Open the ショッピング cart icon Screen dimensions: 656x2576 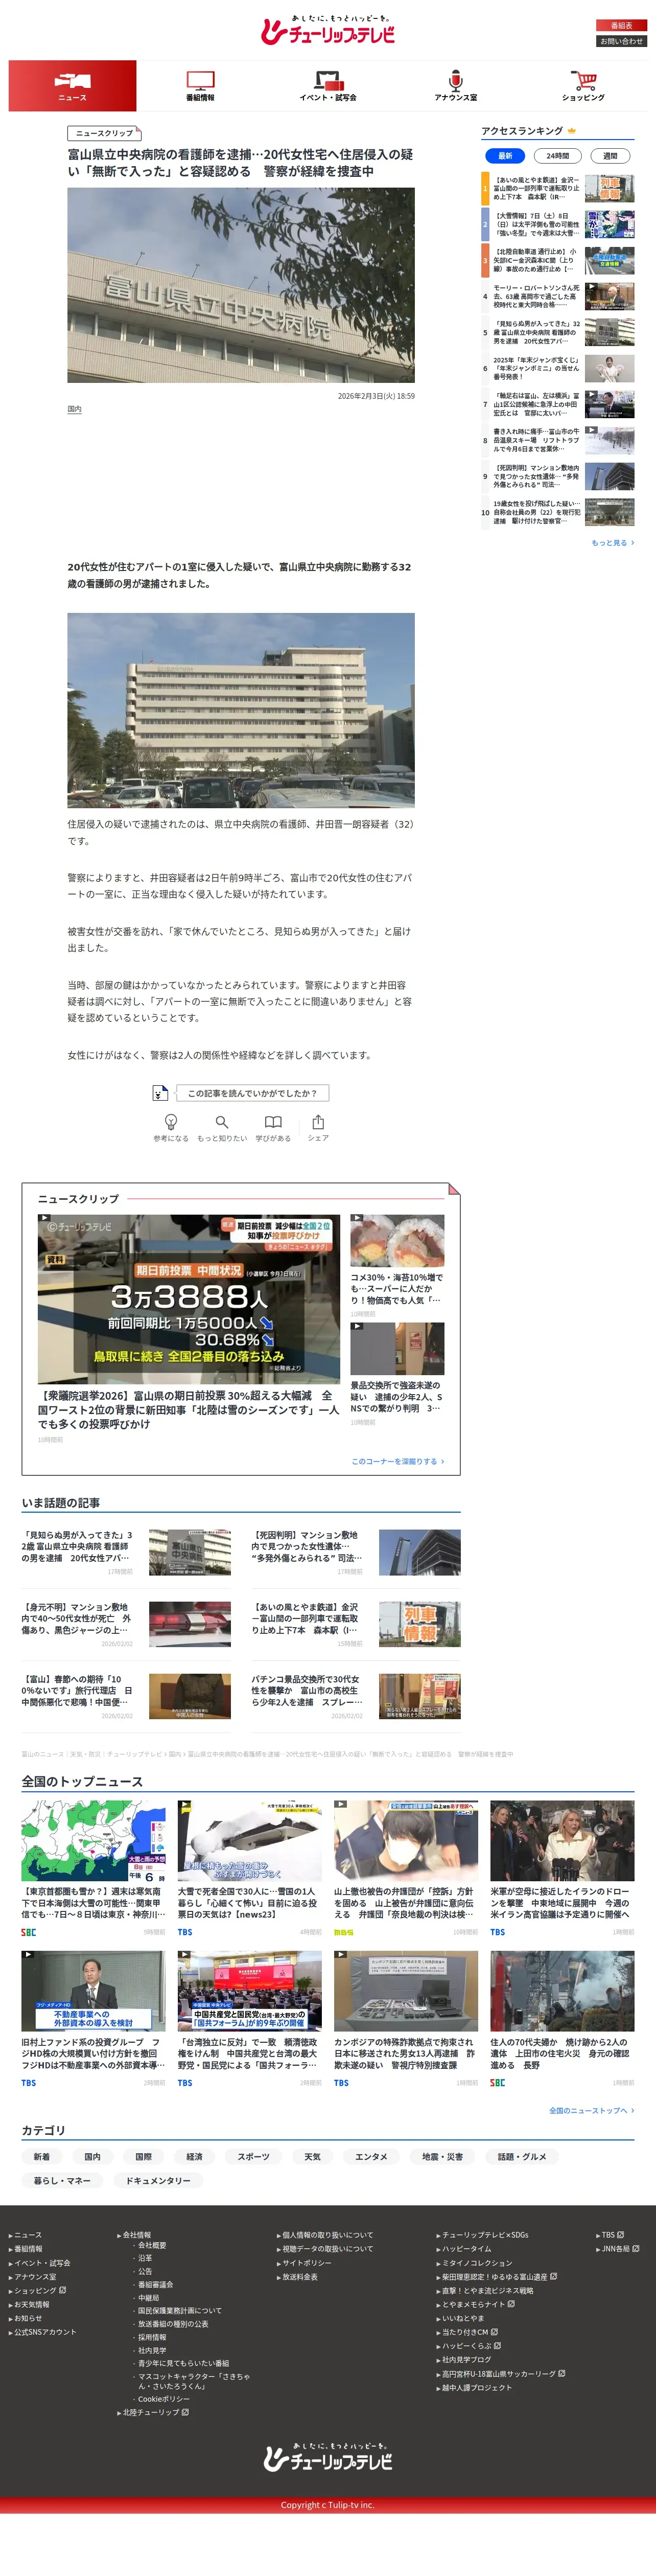point(583,80)
